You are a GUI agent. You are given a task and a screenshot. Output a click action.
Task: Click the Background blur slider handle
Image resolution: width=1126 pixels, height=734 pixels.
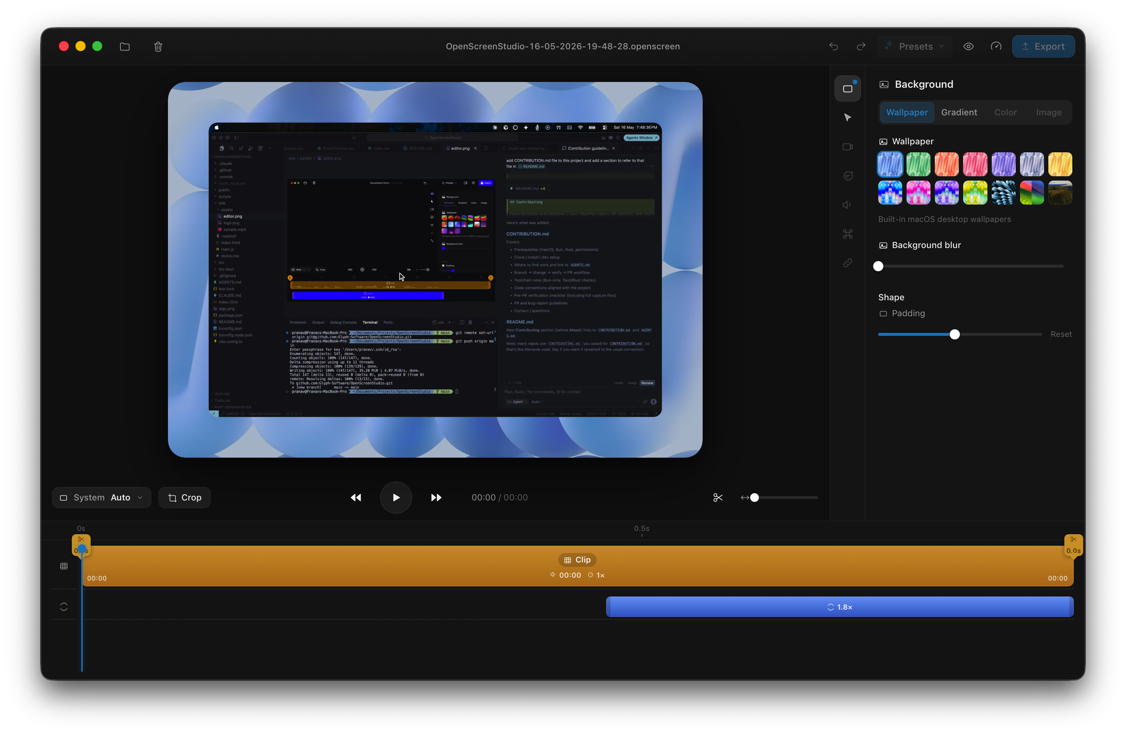[878, 266]
